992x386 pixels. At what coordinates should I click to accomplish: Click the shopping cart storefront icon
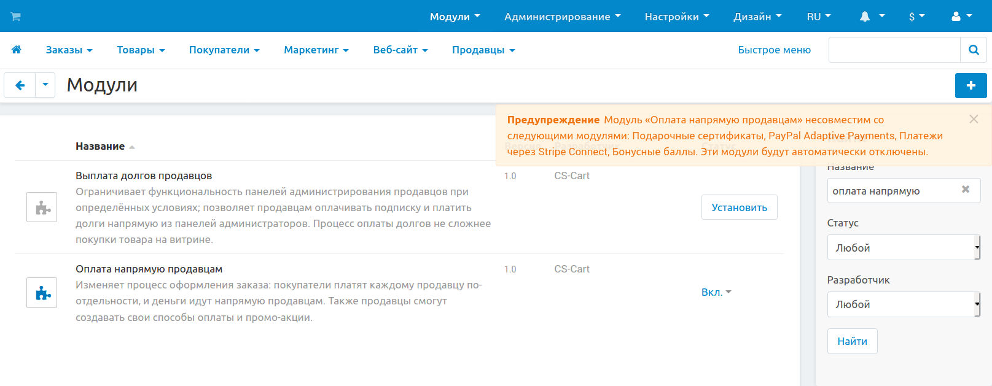pos(16,17)
